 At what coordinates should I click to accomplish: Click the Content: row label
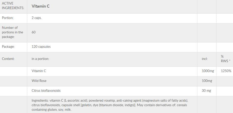tap(8, 59)
